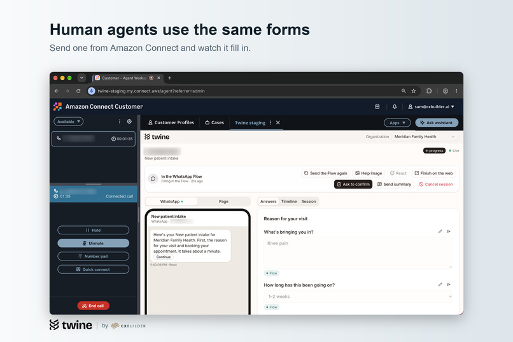Image resolution: width=513 pixels, height=342 pixels.
Task: Click the Knee pain answer text area
Action: point(358,253)
